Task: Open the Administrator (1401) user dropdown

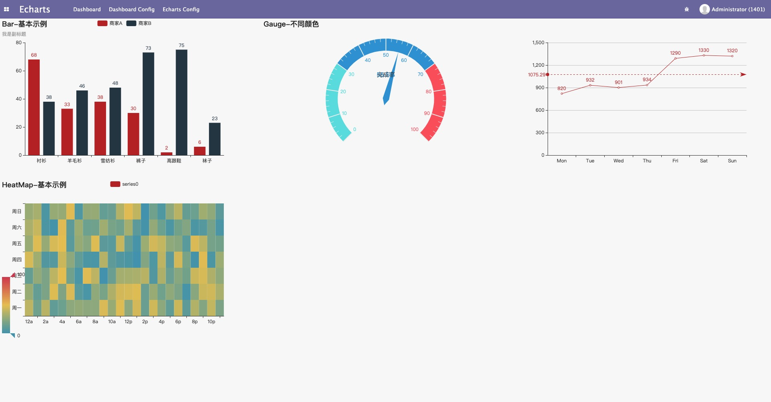Action: click(732, 9)
